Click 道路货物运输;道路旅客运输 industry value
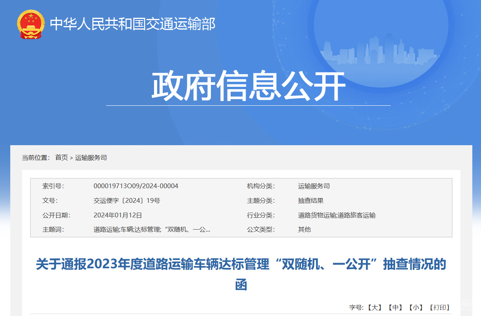The height and width of the screenshot is (316, 481). coord(337,215)
